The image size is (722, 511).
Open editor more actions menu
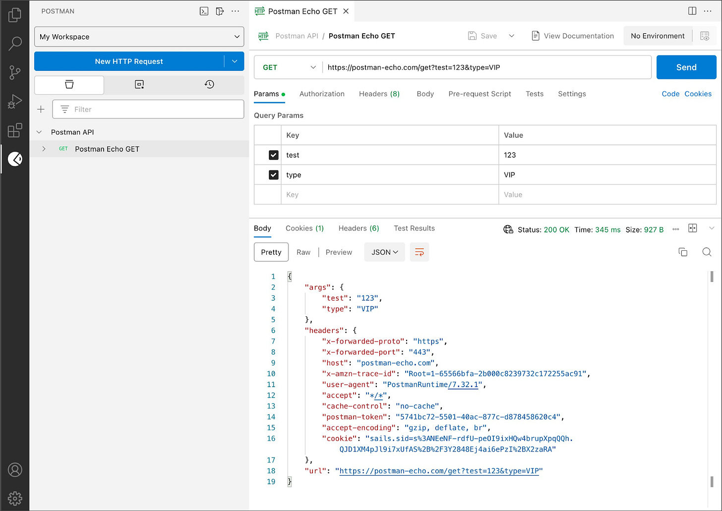(708, 11)
